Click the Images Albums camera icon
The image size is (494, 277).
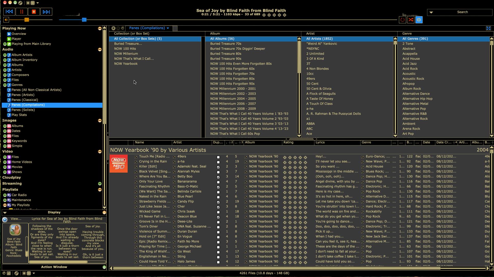click(x=9, y=126)
